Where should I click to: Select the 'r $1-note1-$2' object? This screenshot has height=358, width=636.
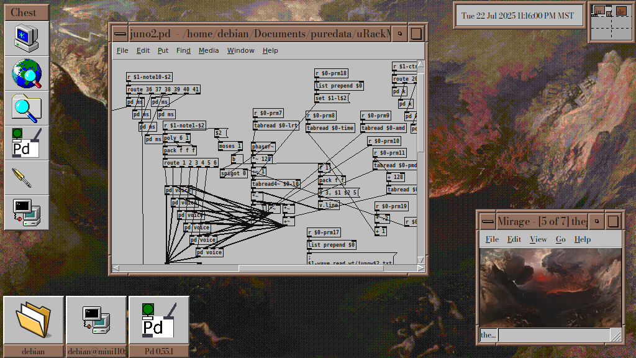184,126
